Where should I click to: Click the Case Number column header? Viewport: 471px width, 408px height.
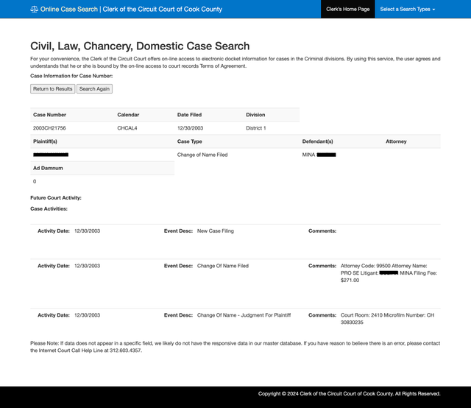[x=49, y=115]
